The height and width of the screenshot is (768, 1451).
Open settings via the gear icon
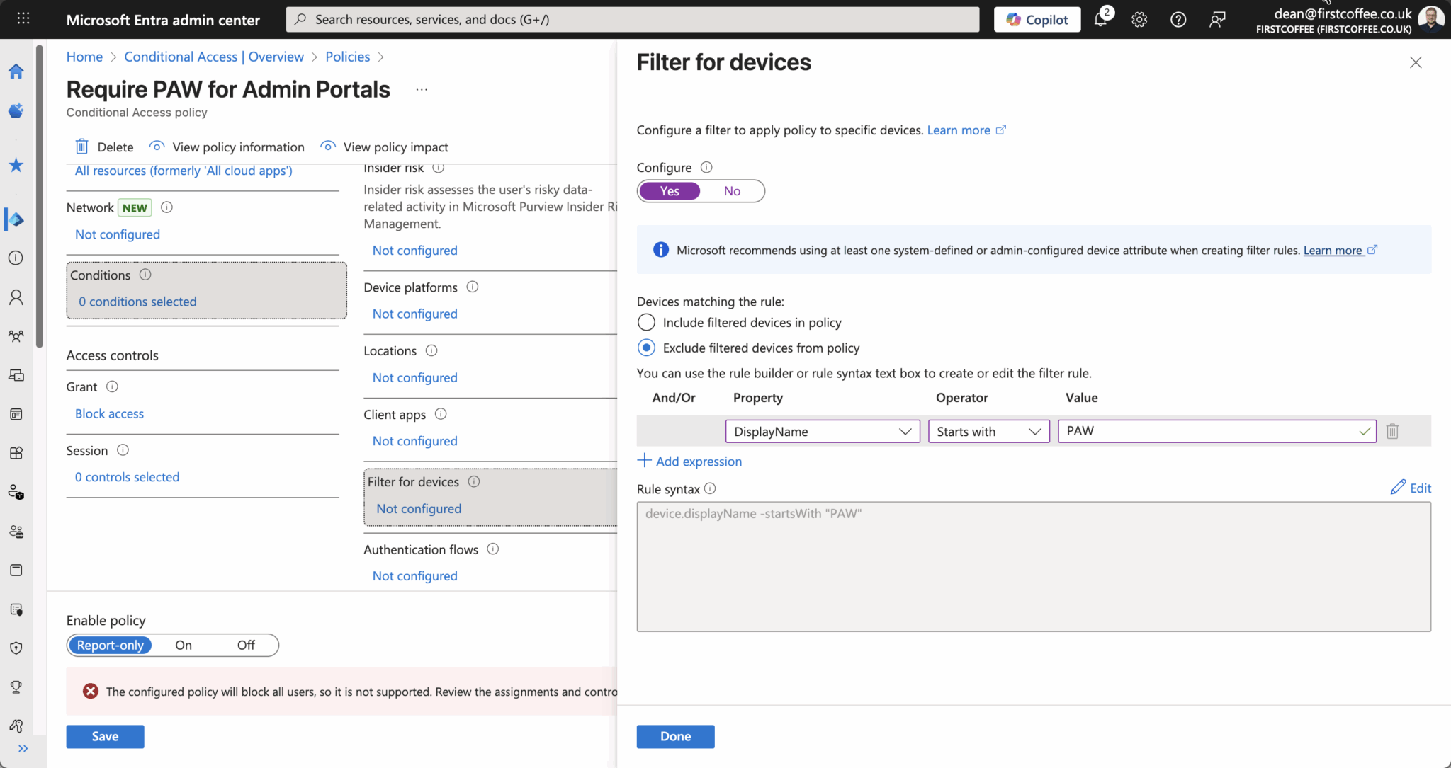1139,19
